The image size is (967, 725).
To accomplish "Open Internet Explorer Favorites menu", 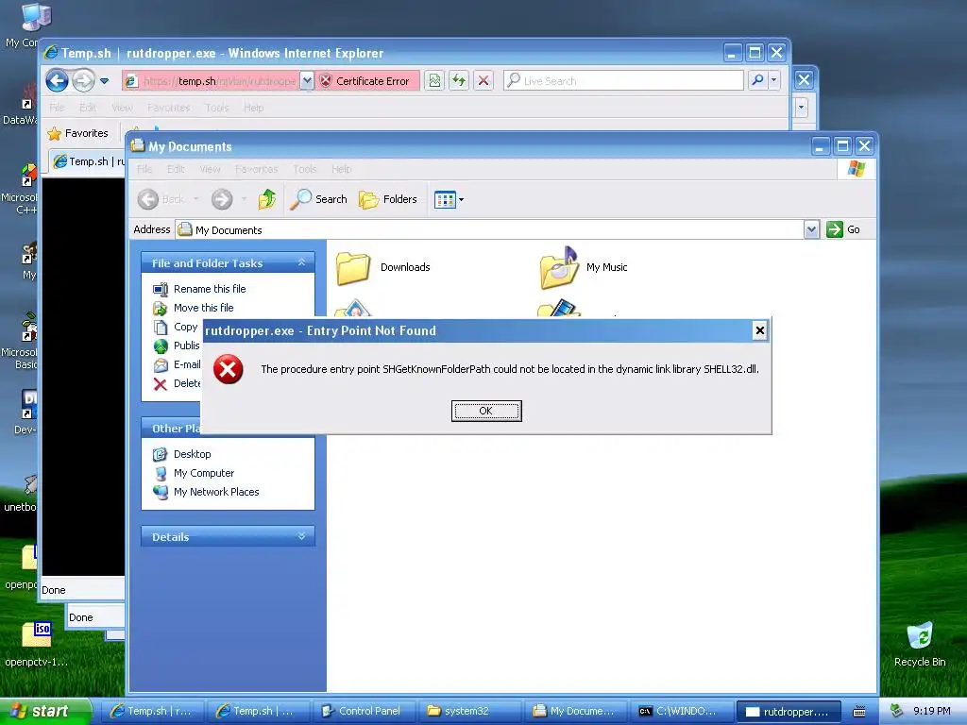I will (x=168, y=108).
